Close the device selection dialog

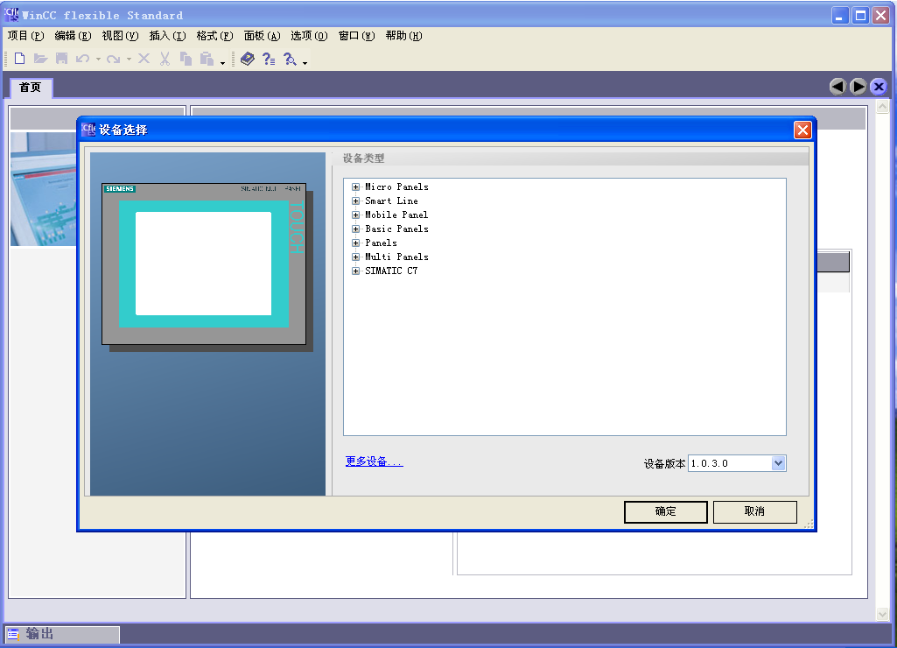click(x=802, y=130)
